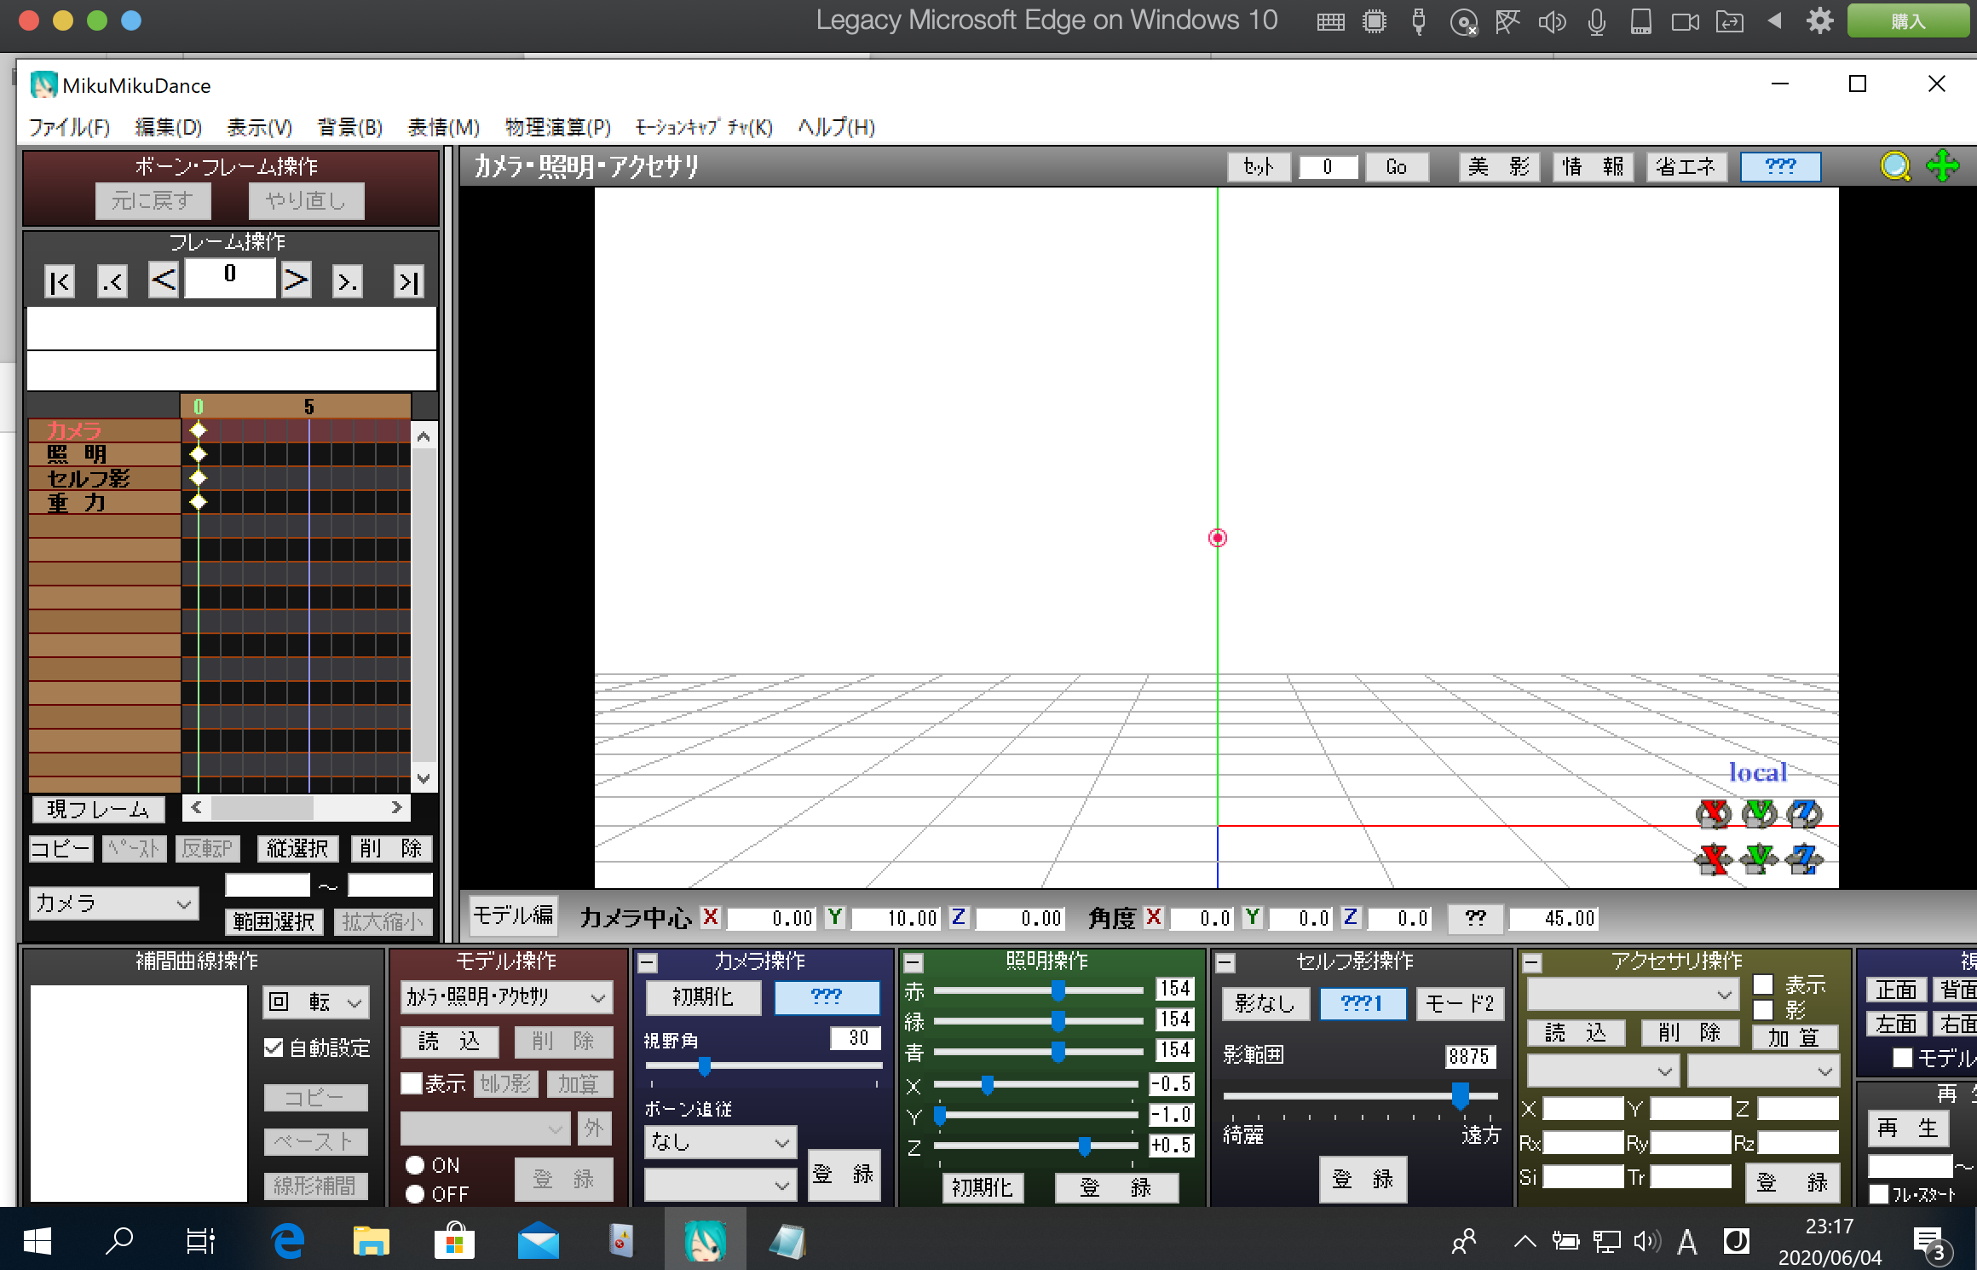Click lower blue Z axis move icon
The image size is (1977, 1270).
coord(1804,858)
